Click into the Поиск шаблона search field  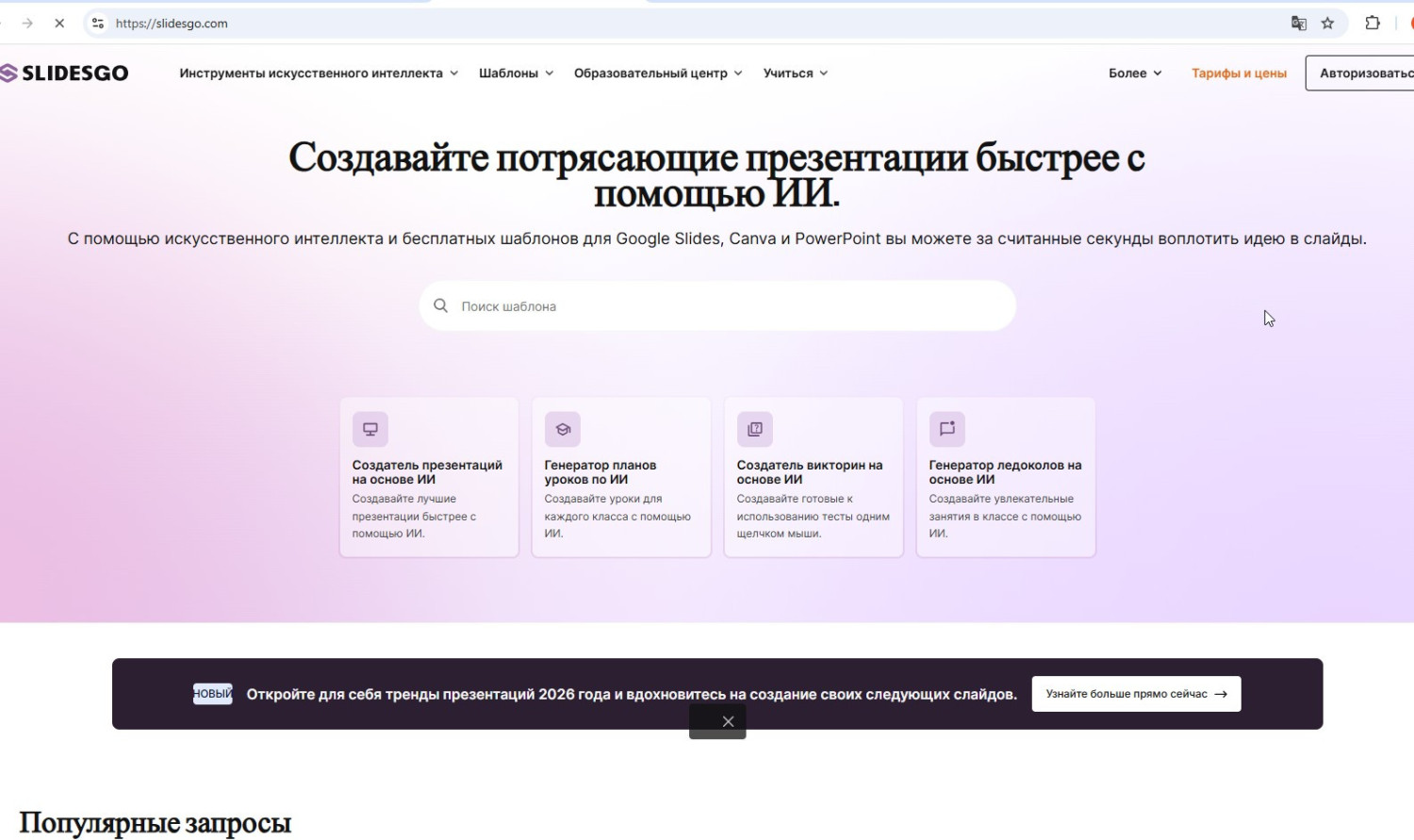point(726,306)
